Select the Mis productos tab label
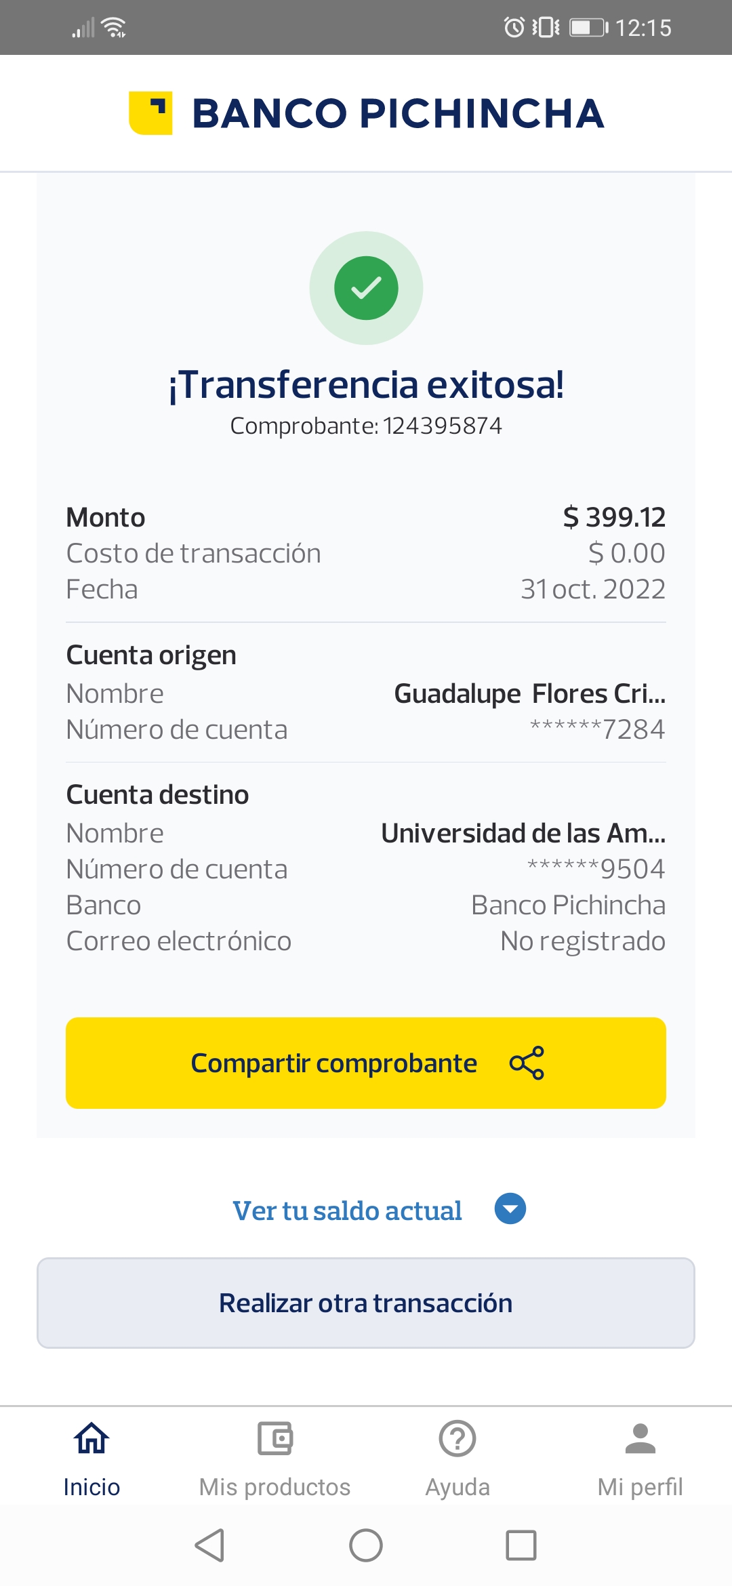Viewport: 732px width, 1586px height. [x=274, y=1487]
